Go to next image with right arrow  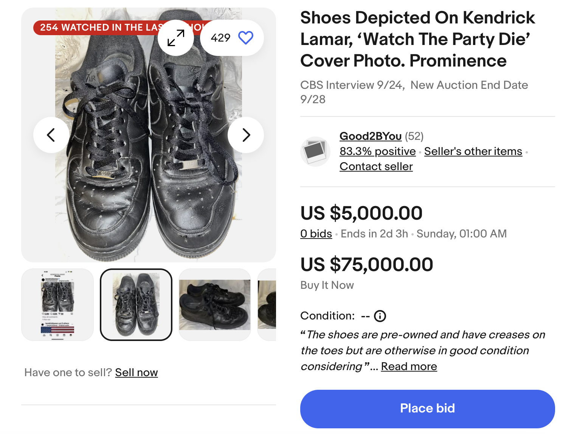click(x=246, y=135)
